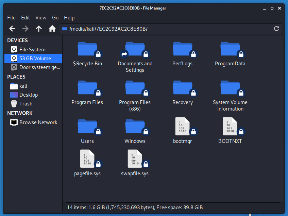The height and width of the screenshot is (216, 288).
Task: Select the Documents and Settings shortcut folder
Action: coord(135,49)
